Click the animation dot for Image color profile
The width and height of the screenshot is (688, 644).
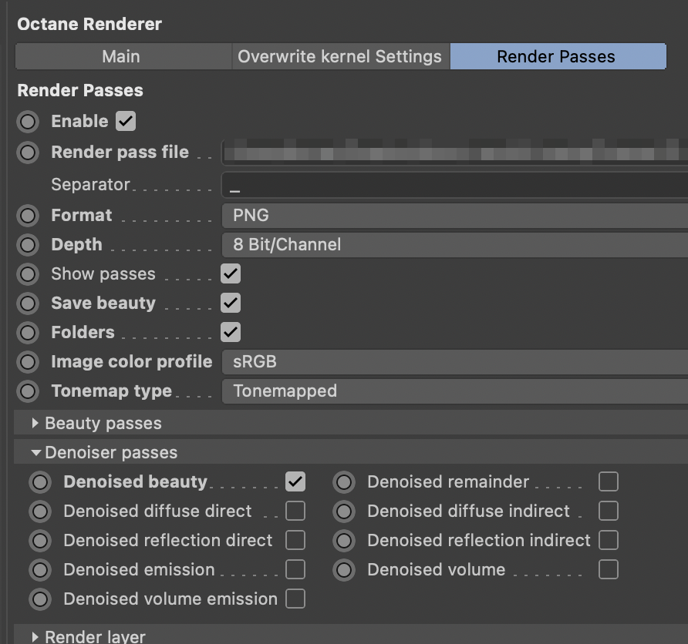tap(28, 362)
